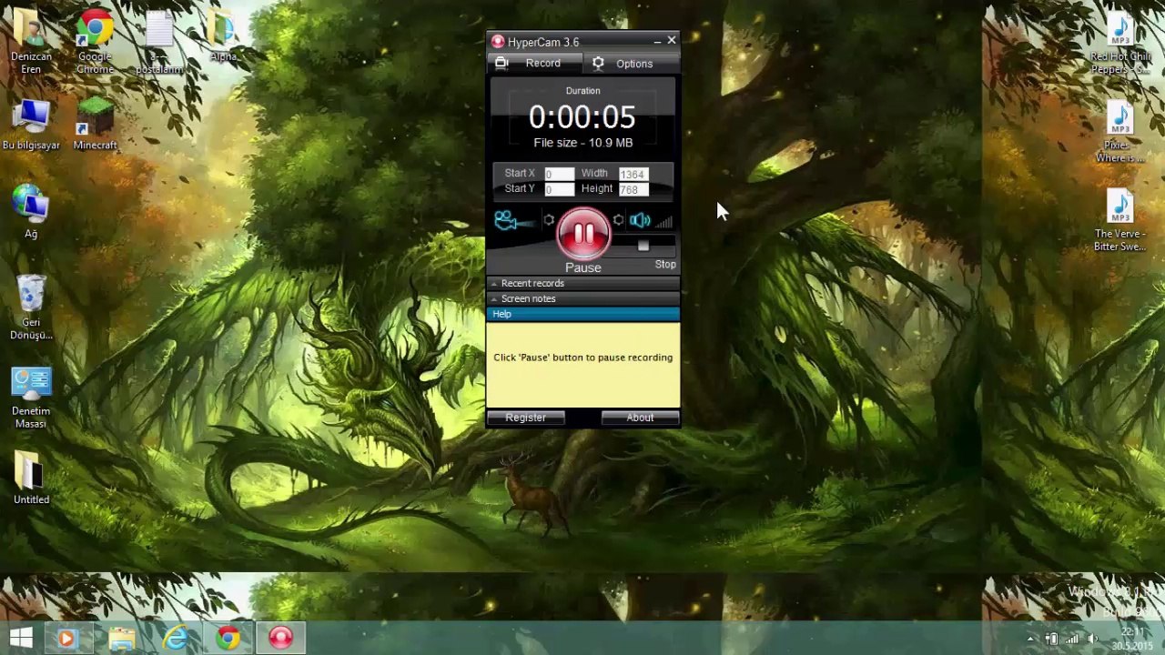Click the battery power tray icon

click(x=1052, y=639)
